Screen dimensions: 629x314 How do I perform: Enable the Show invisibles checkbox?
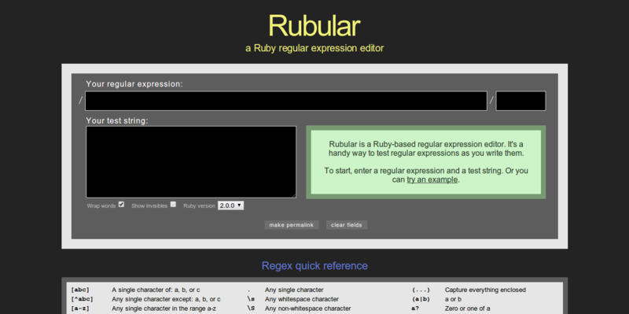pos(173,205)
